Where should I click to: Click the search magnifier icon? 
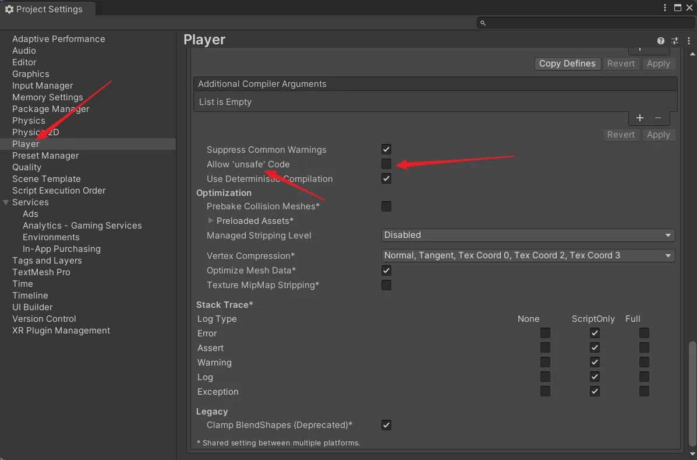pyautogui.click(x=483, y=23)
